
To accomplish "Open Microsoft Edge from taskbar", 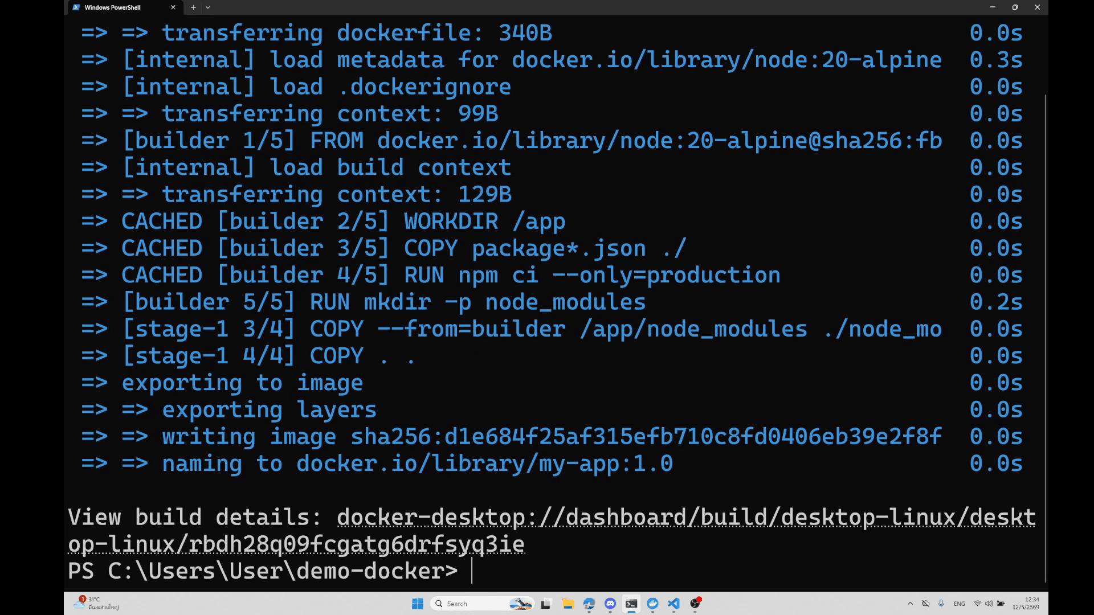I will coord(589,604).
